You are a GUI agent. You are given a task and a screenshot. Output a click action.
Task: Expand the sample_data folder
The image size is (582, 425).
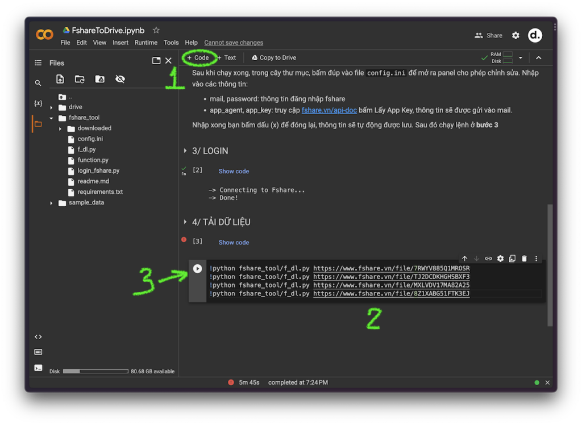pos(51,203)
